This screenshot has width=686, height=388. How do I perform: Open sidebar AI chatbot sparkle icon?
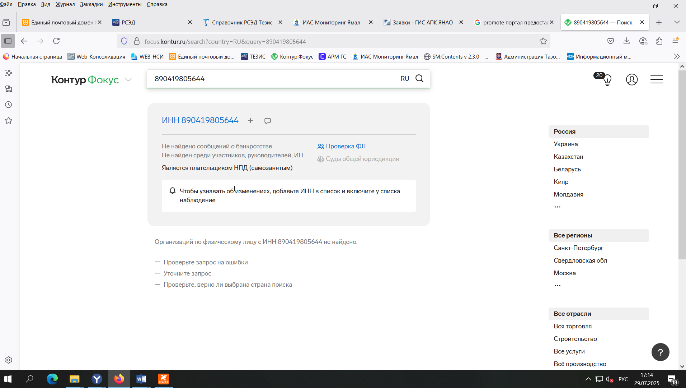click(9, 73)
